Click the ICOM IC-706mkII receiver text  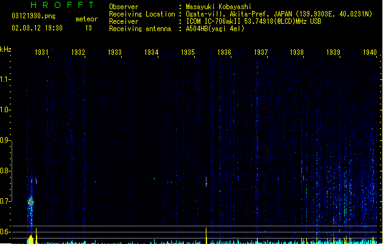click(x=253, y=21)
